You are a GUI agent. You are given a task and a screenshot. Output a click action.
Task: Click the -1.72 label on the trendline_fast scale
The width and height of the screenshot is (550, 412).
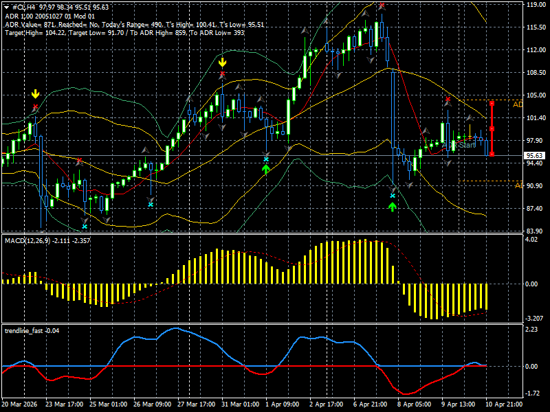[x=531, y=393]
